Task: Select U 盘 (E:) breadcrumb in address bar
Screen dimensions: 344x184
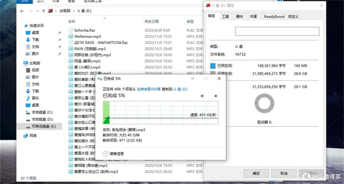Action: (84, 11)
